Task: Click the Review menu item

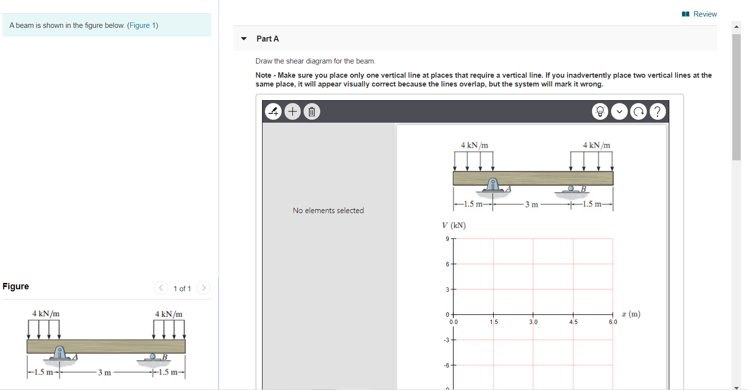Action: [704, 14]
